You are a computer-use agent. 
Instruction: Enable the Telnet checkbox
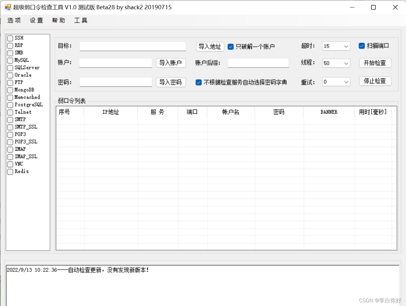click(x=10, y=112)
